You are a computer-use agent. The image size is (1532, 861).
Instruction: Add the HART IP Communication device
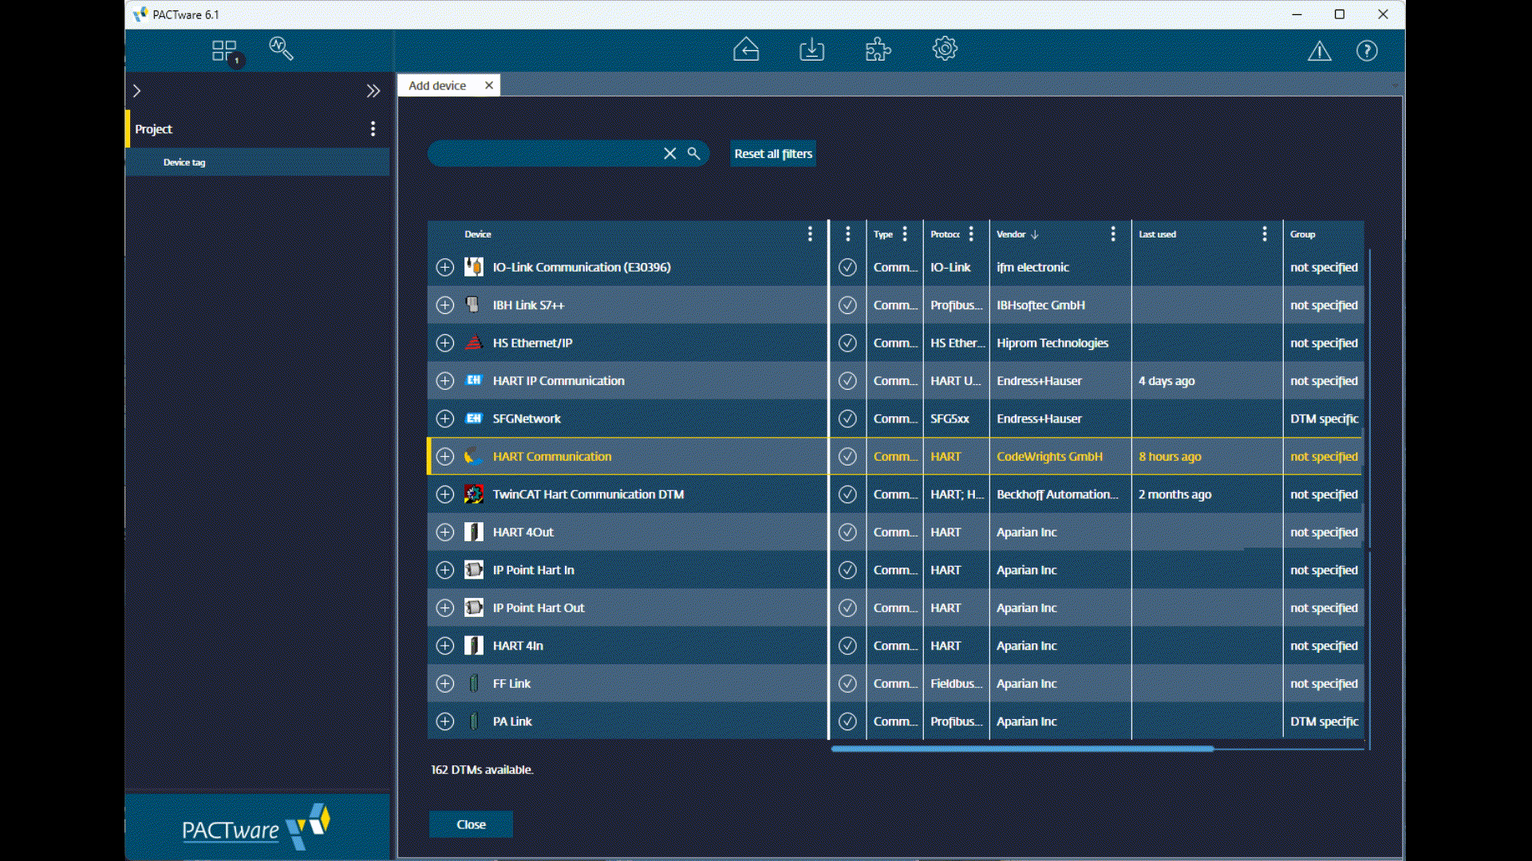[x=445, y=381]
